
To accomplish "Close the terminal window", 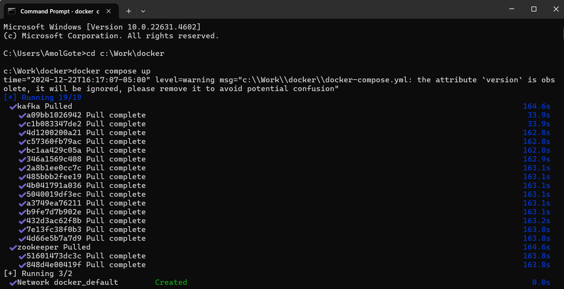I will tap(556, 9).
